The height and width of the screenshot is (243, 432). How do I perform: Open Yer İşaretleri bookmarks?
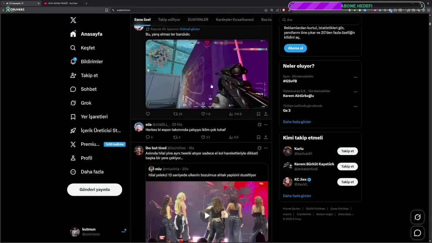[x=89, y=117]
